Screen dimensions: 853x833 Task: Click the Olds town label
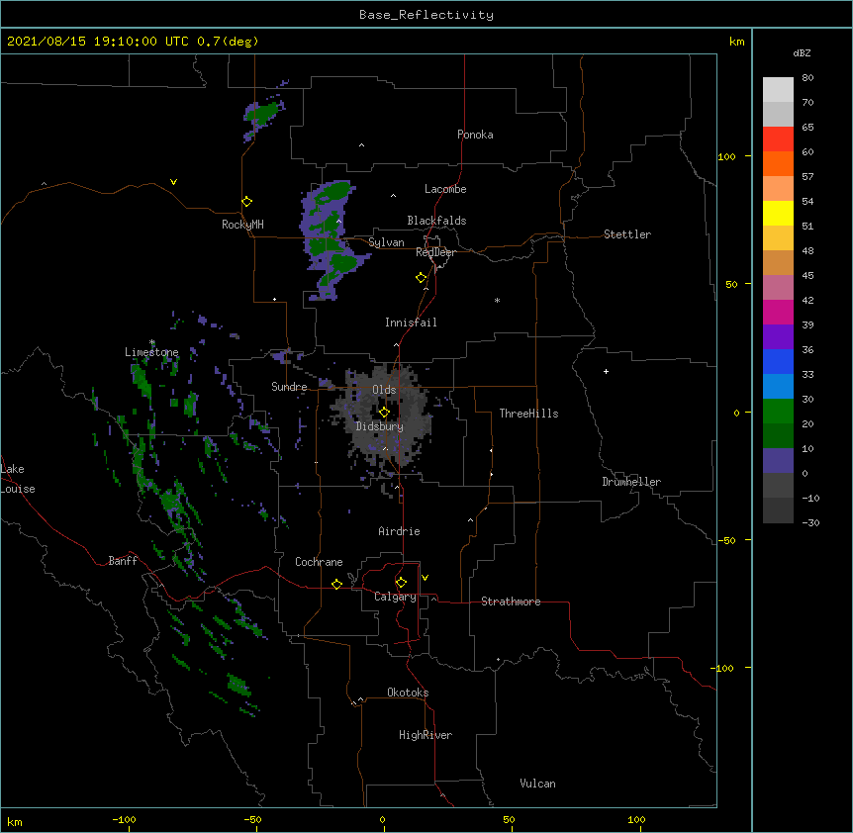tap(384, 390)
